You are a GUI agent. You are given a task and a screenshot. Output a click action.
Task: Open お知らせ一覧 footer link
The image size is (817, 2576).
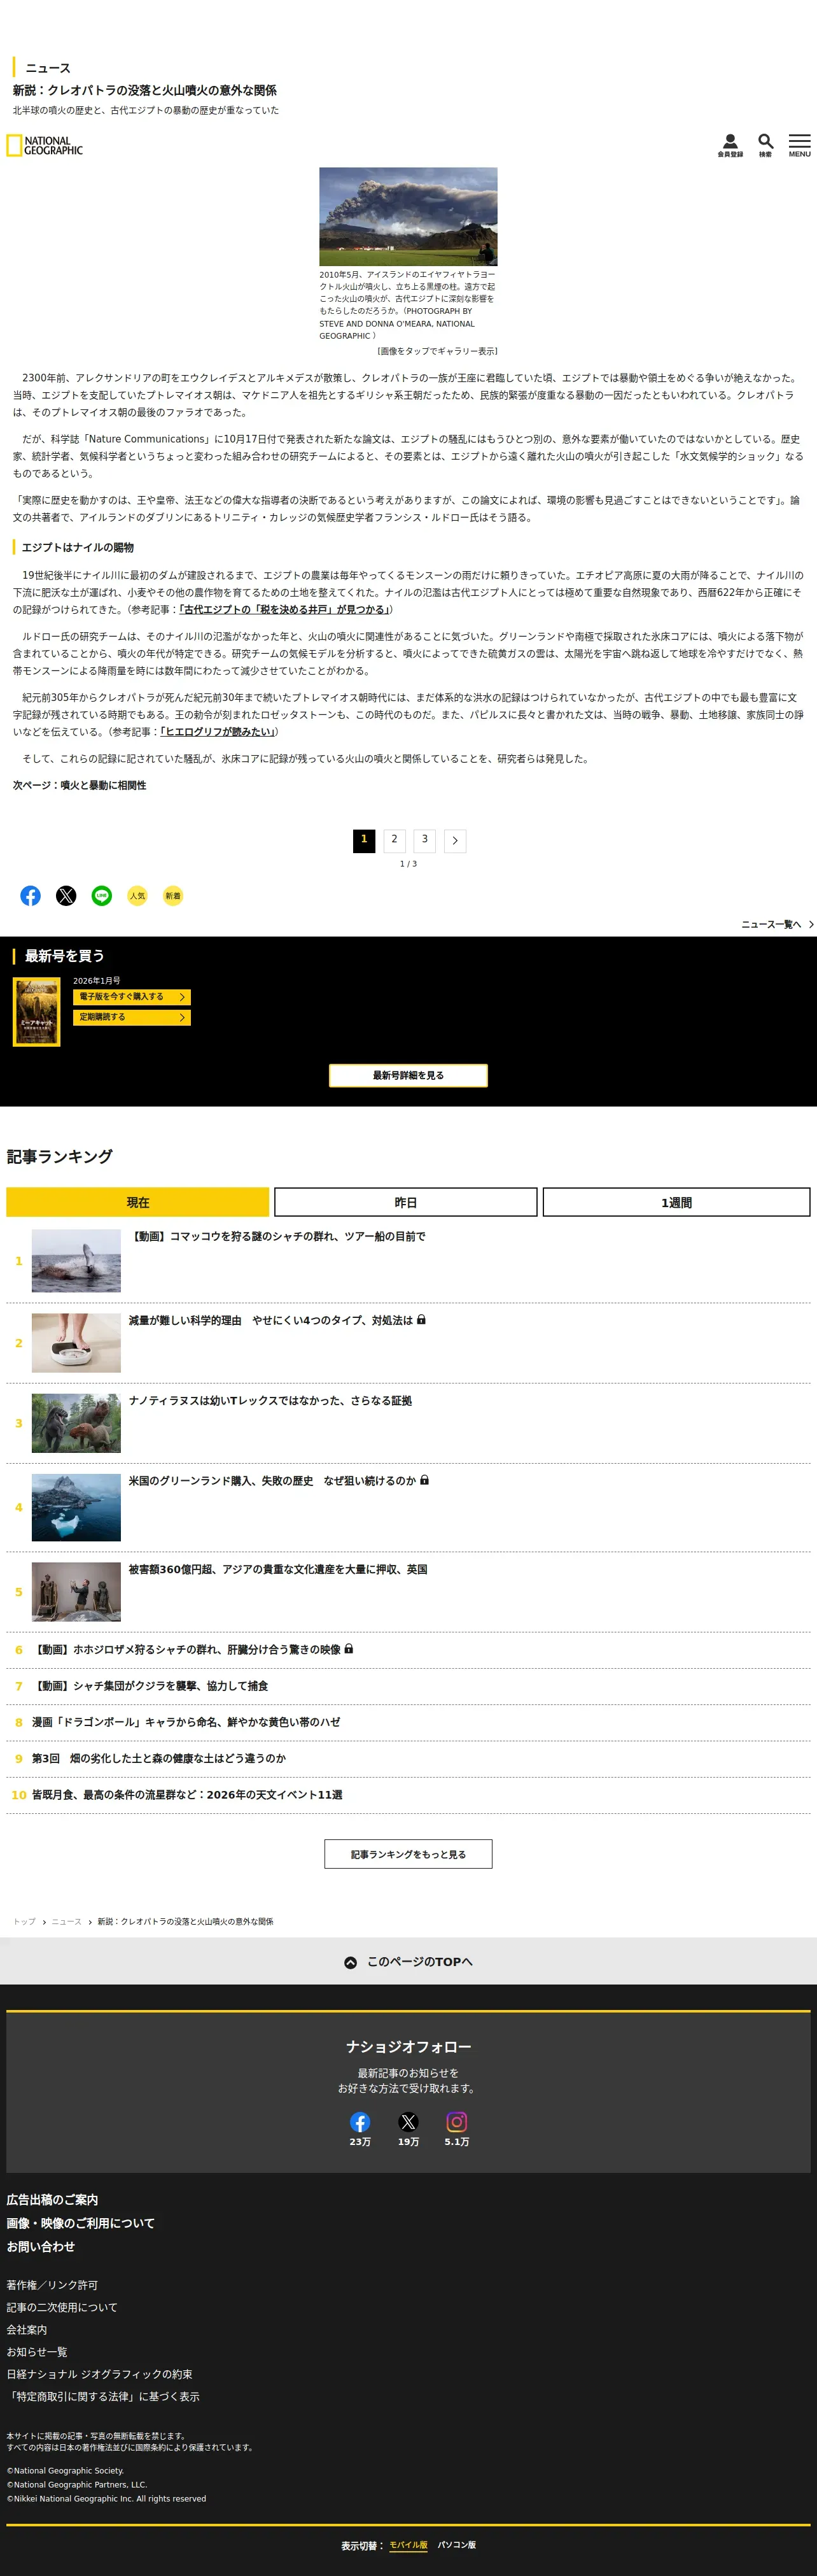tap(37, 2352)
